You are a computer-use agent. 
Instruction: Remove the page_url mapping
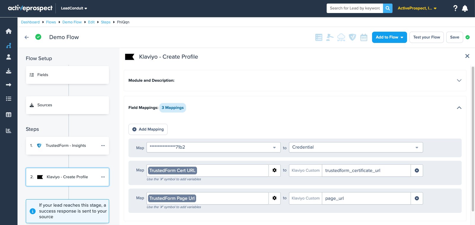tap(417, 198)
